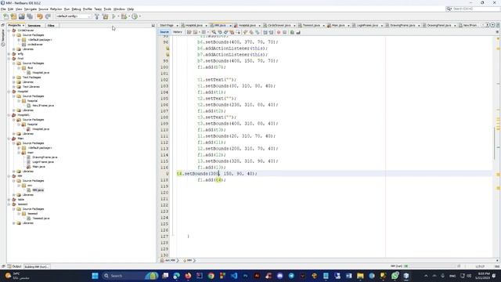
Task: Show opened documents list dropdown
Action: [x=492, y=25]
